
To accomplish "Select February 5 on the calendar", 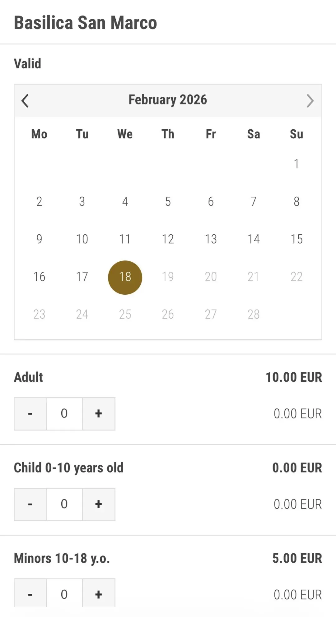I will click(168, 201).
